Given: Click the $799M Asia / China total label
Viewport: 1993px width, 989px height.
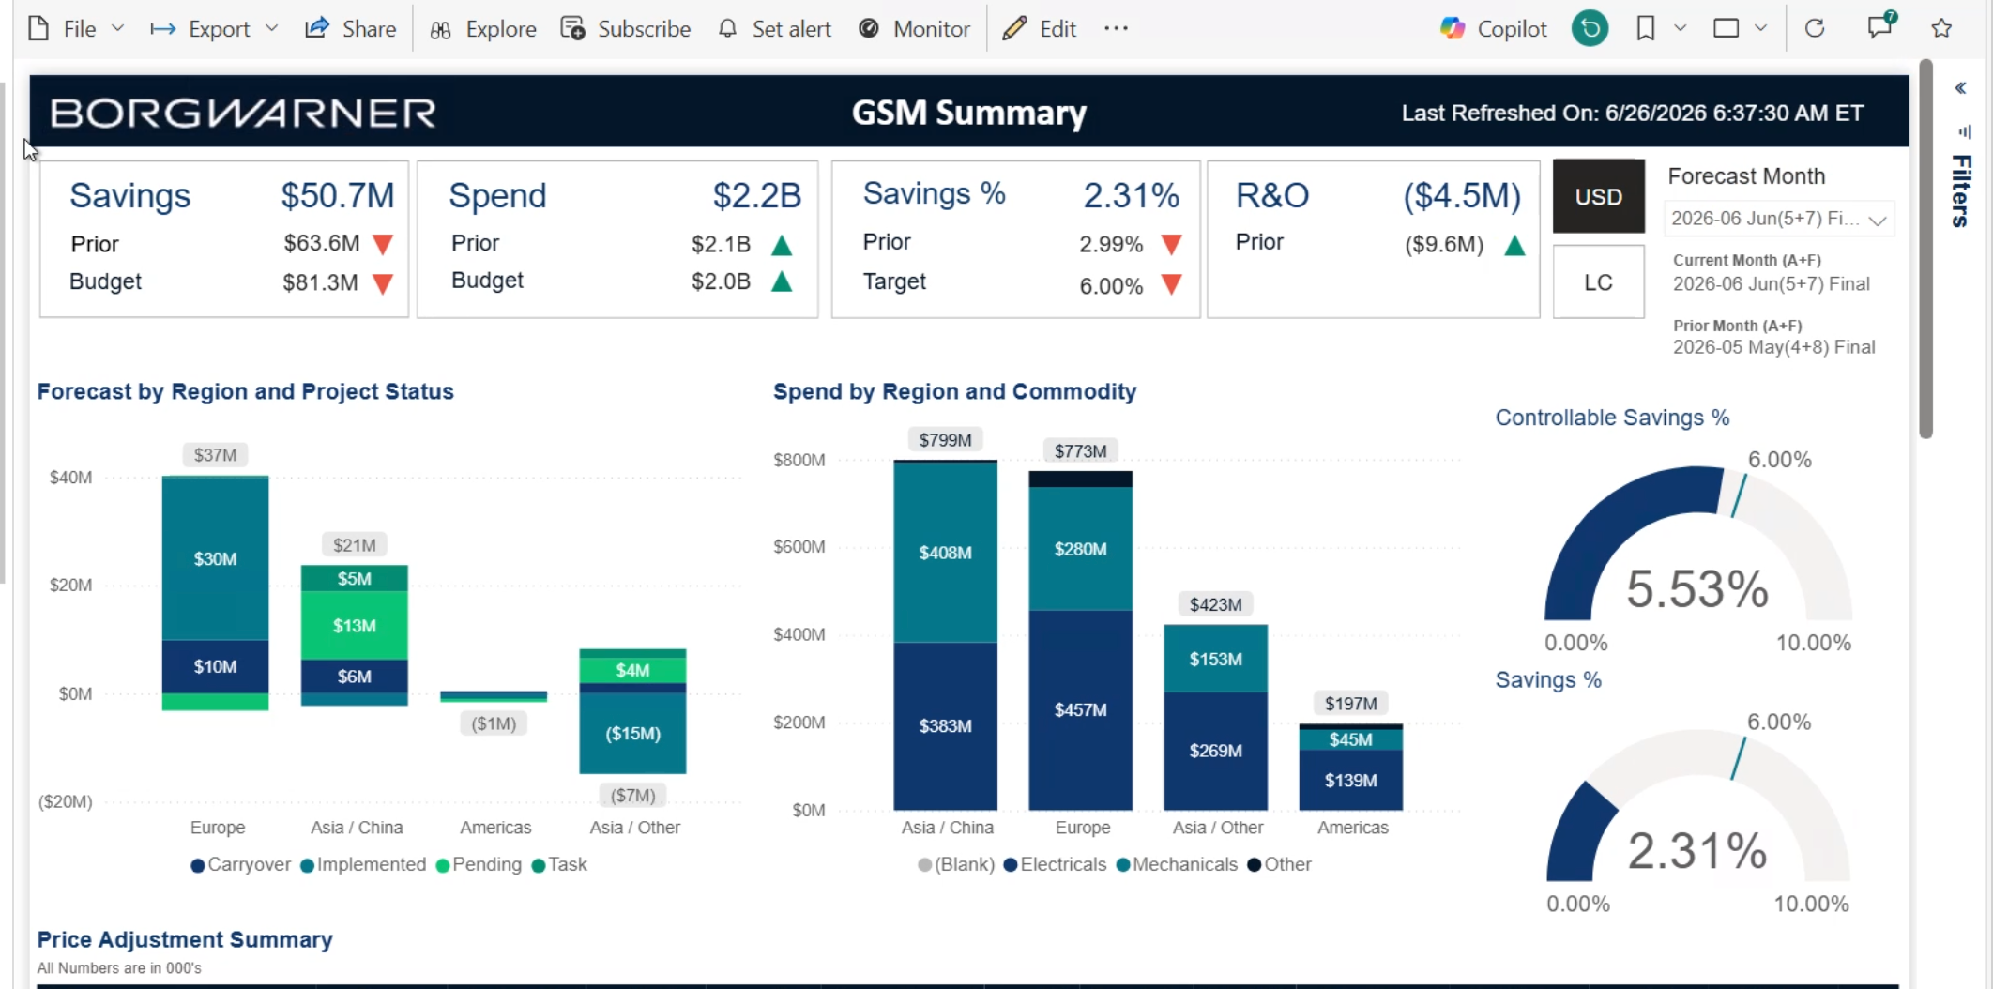Looking at the screenshot, I should [x=945, y=440].
